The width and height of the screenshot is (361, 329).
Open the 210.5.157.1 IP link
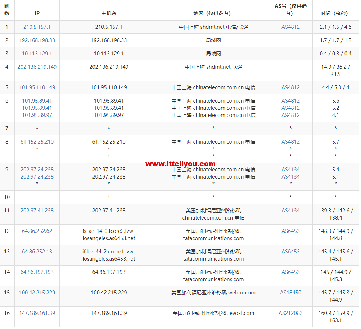click(x=37, y=27)
